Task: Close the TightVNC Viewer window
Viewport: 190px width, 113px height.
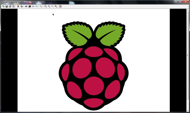Action: (x=185, y=2)
